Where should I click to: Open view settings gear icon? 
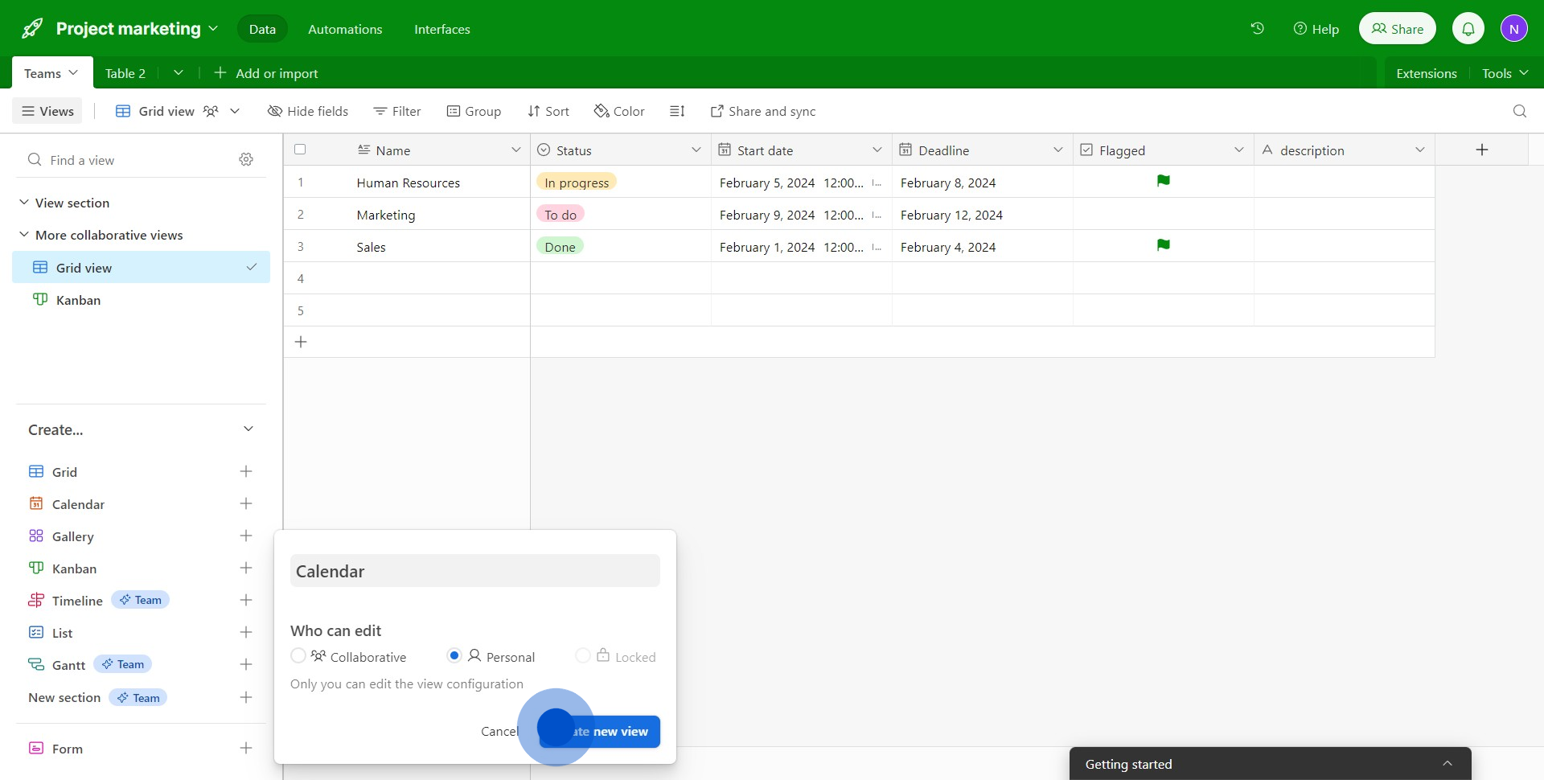pos(246,160)
